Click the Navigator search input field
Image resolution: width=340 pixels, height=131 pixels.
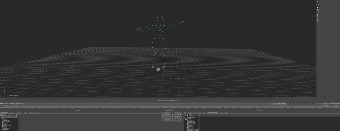(10, 117)
